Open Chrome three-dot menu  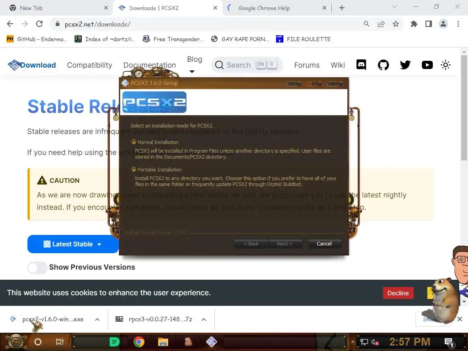458,24
